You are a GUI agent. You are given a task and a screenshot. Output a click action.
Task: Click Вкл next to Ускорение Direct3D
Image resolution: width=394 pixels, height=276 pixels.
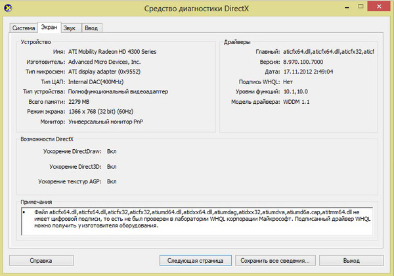tap(112, 167)
